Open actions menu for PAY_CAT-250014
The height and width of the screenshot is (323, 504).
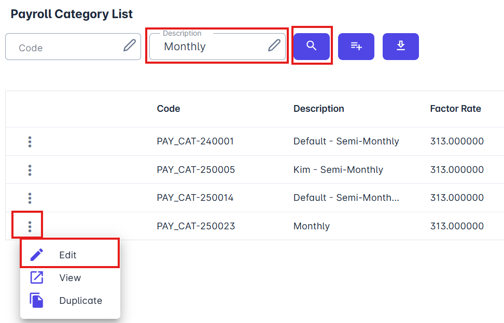pyautogui.click(x=30, y=198)
